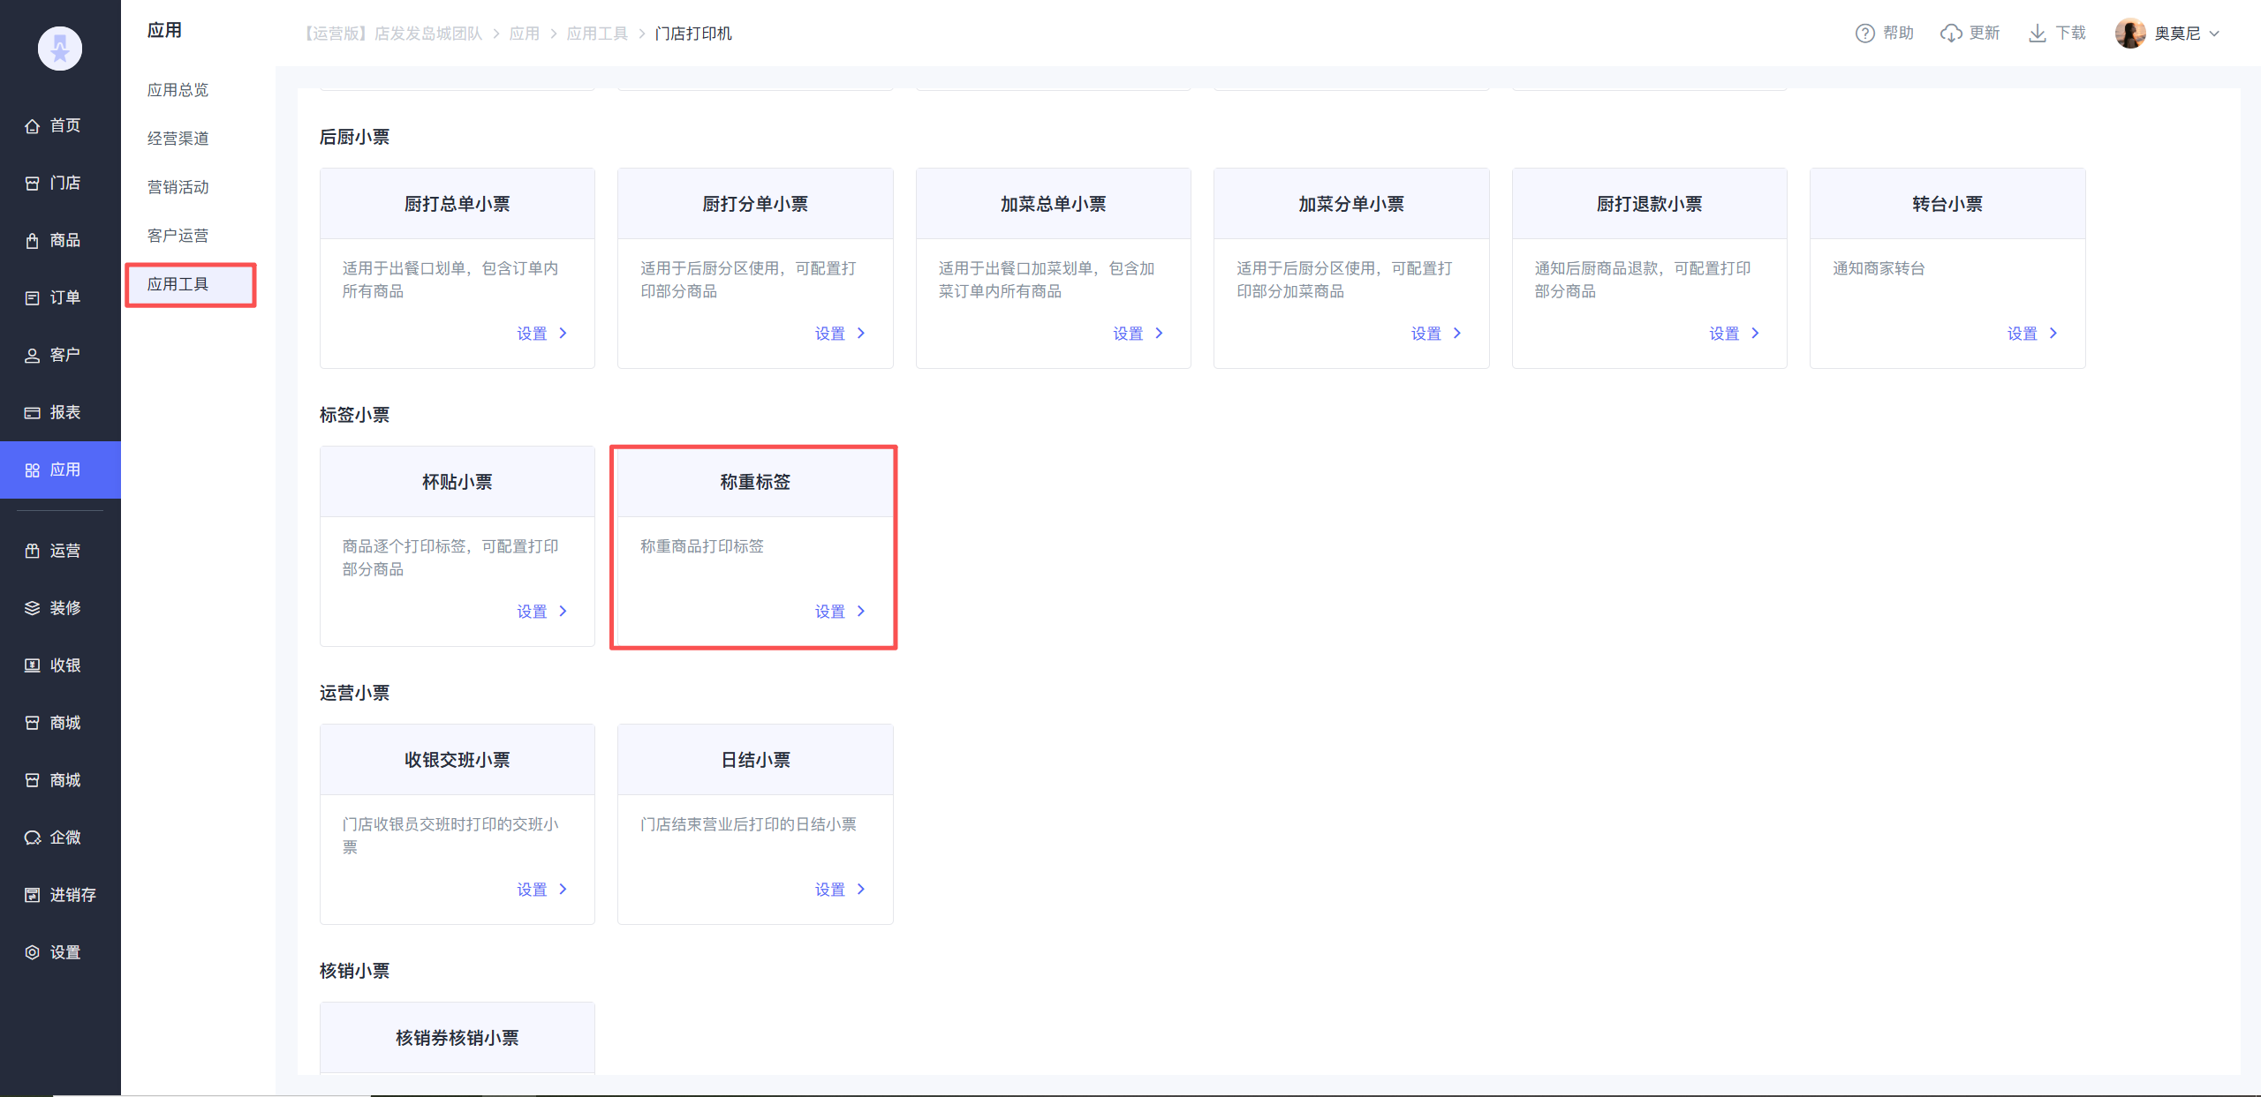Open 设置 link on 称重标签 card
2261x1097 pixels.
(829, 611)
